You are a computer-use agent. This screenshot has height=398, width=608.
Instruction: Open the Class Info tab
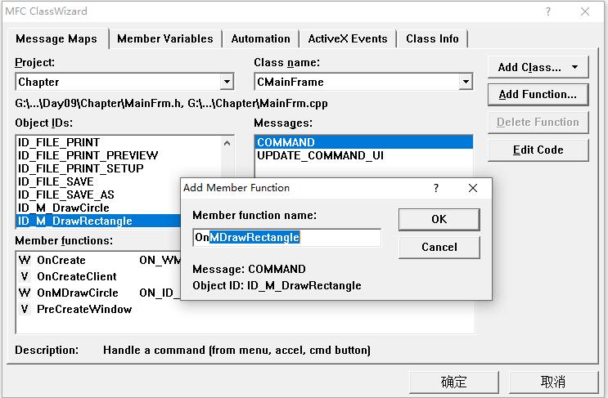[432, 38]
